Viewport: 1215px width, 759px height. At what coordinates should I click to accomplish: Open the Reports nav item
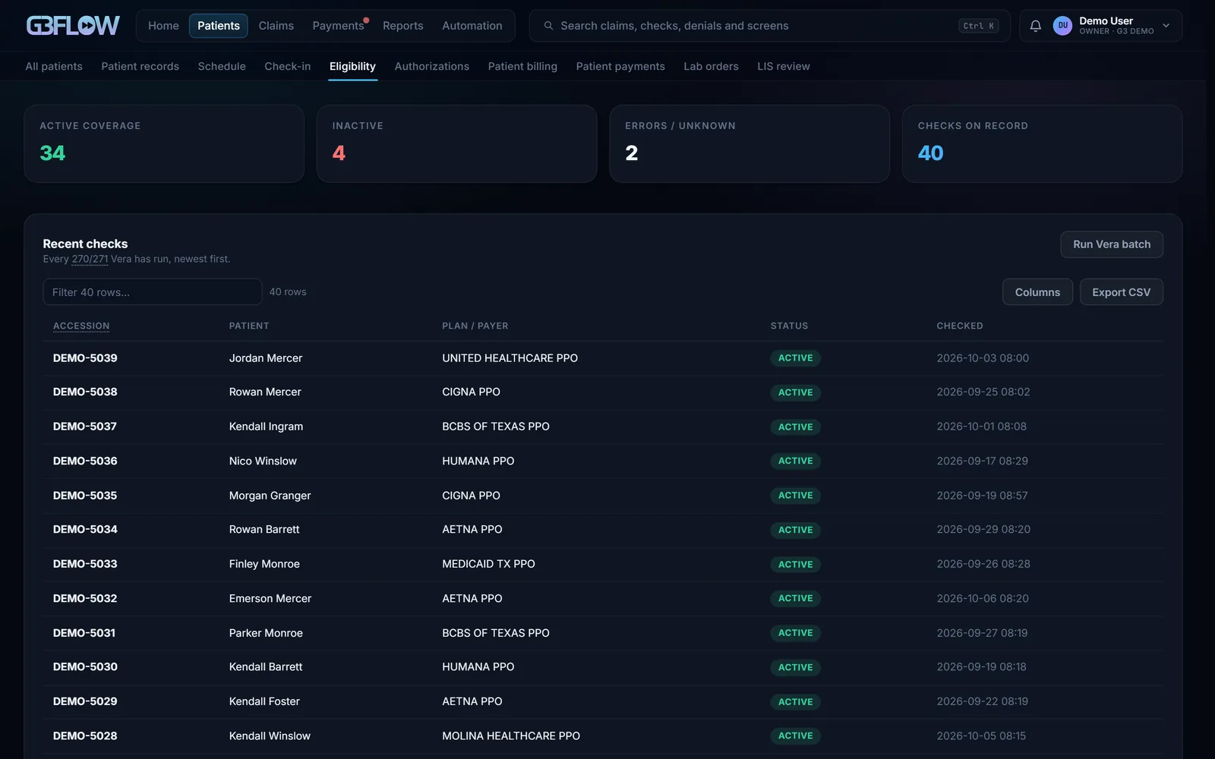point(402,26)
